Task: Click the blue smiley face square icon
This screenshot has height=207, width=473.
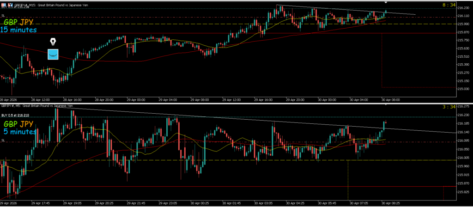Action: pos(53,54)
